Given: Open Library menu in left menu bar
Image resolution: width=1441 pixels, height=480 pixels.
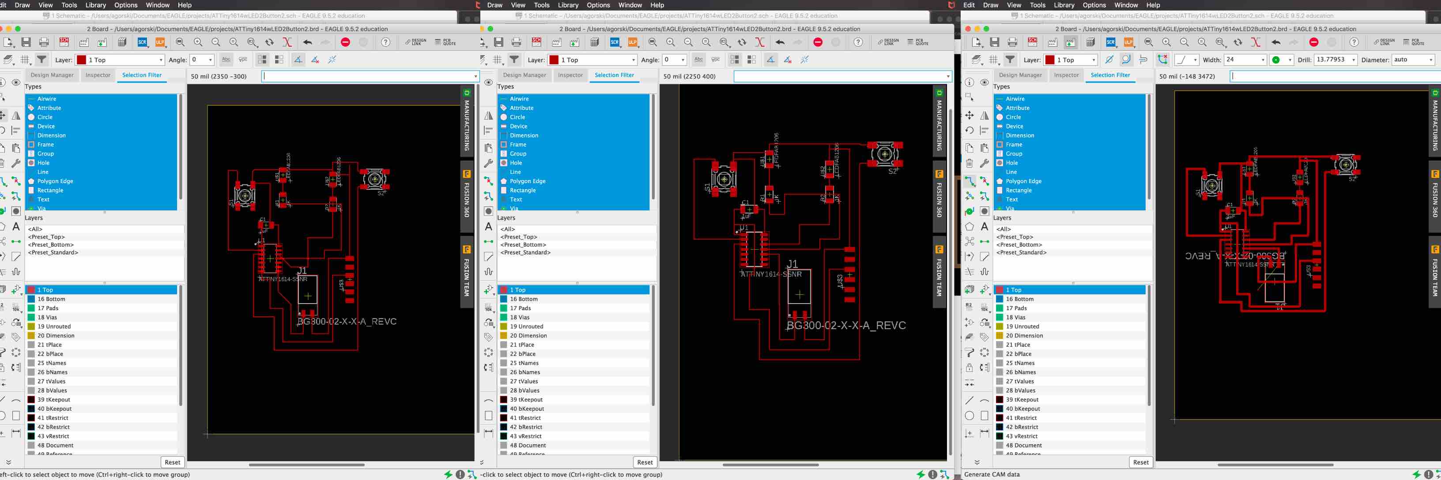Looking at the screenshot, I should (96, 5).
